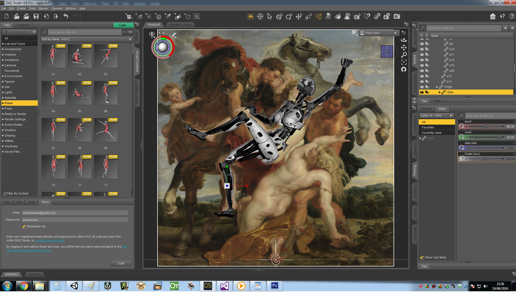Hide the rThigh node with eye icon
This screenshot has width=516, height=294.
click(x=422, y=87)
